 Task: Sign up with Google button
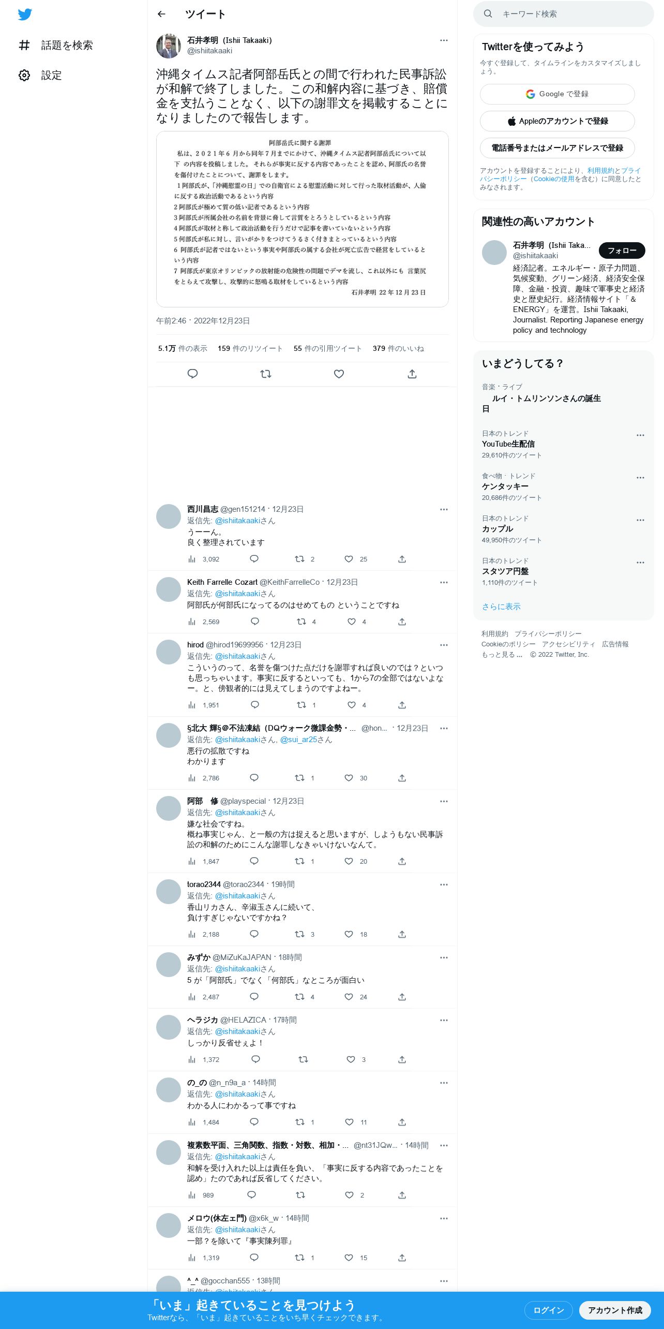click(557, 94)
